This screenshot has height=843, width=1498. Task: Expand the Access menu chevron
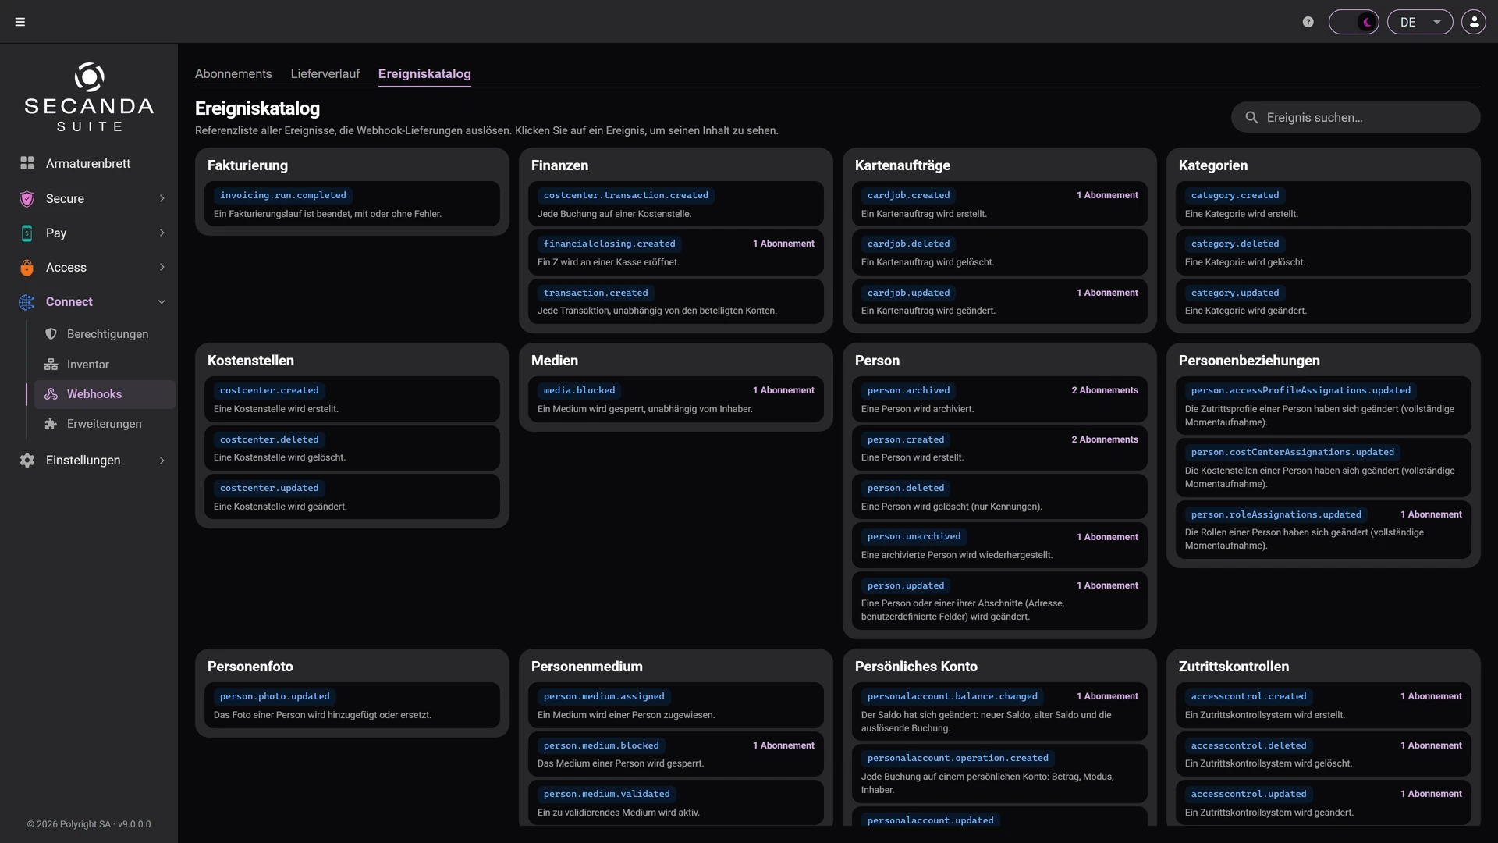click(162, 267)
